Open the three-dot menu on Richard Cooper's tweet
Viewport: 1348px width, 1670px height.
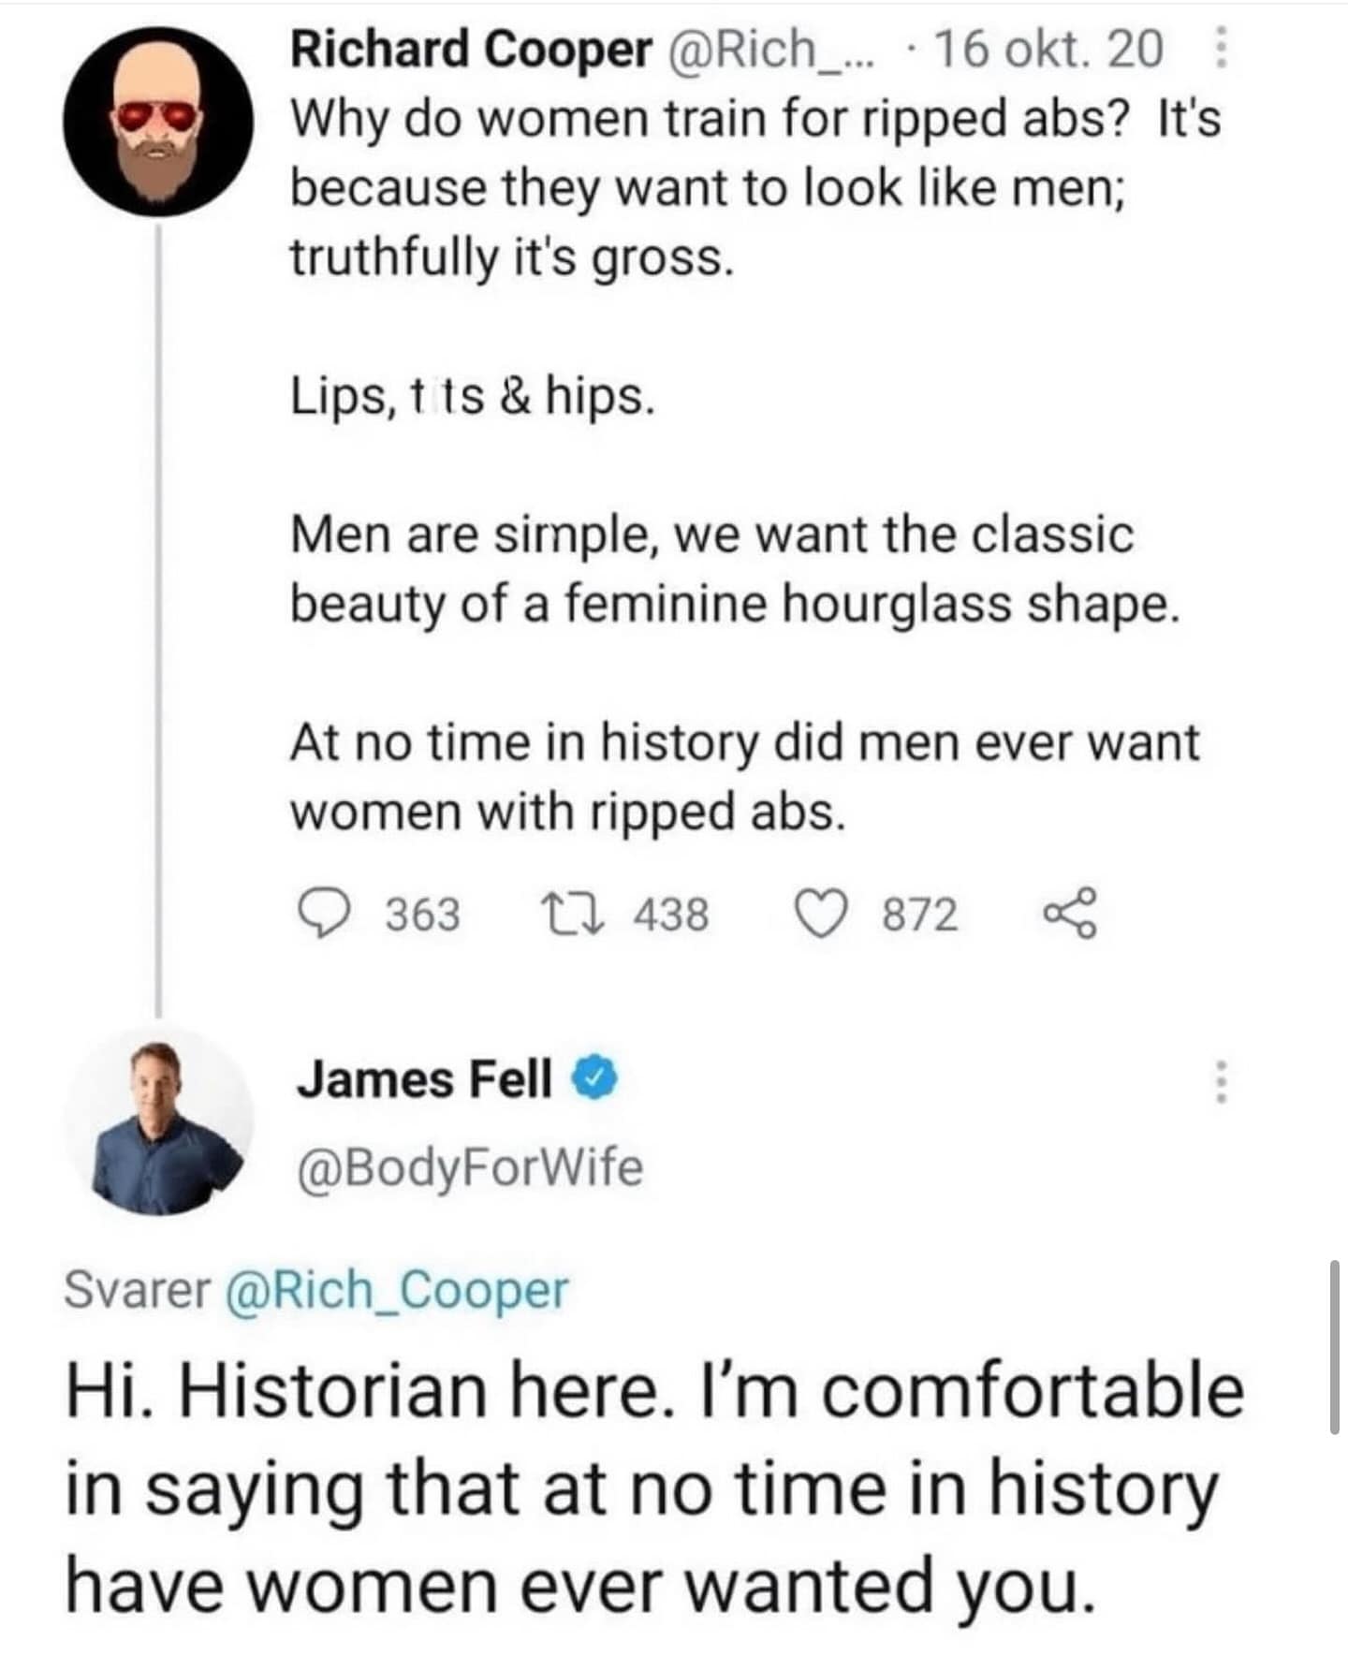[1220, 49]
